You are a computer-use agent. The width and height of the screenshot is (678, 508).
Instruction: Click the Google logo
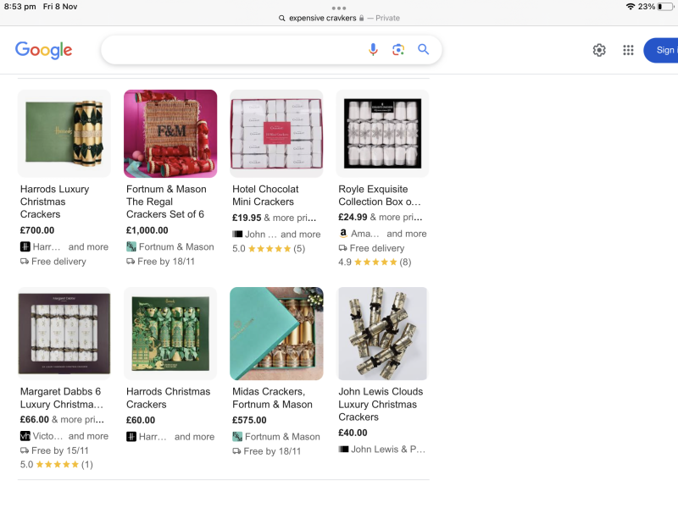pos(44,50)
